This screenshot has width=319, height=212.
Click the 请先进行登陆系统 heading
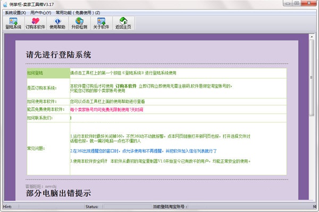coord(58,55)
